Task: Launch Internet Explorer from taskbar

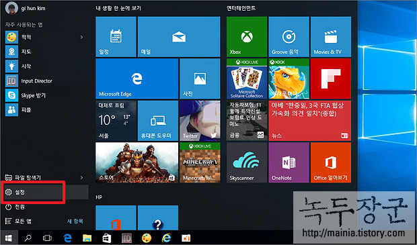Action: [166, 238]
